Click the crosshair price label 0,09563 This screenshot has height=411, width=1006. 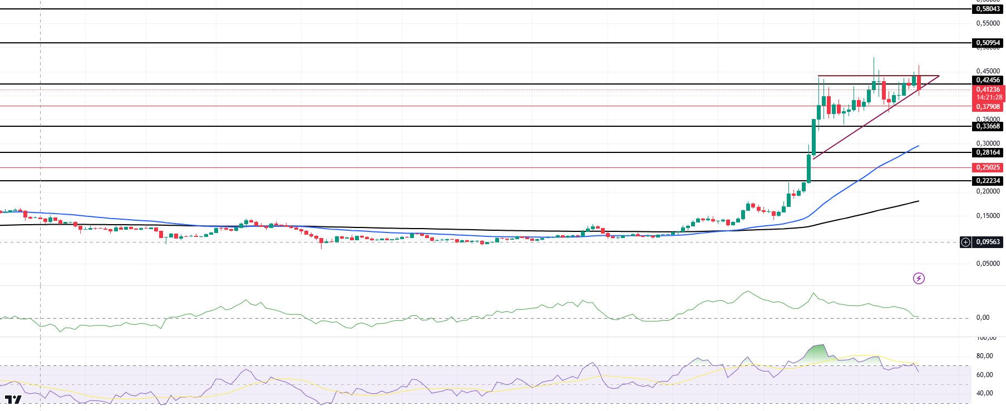click(x=988, y=242)
